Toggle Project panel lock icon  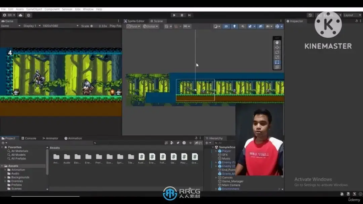(196, 138)
